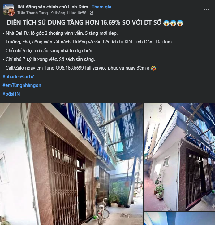Open the hashtag #bđsHN

pyautogui.click(x=11, y=94)
